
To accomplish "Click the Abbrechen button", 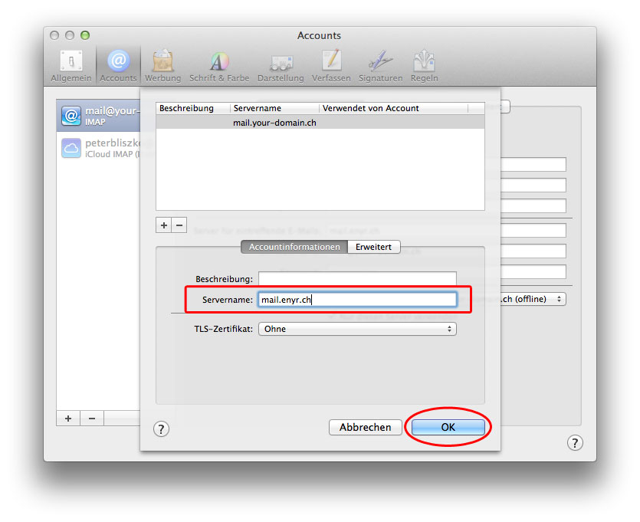I will [366, 427].
